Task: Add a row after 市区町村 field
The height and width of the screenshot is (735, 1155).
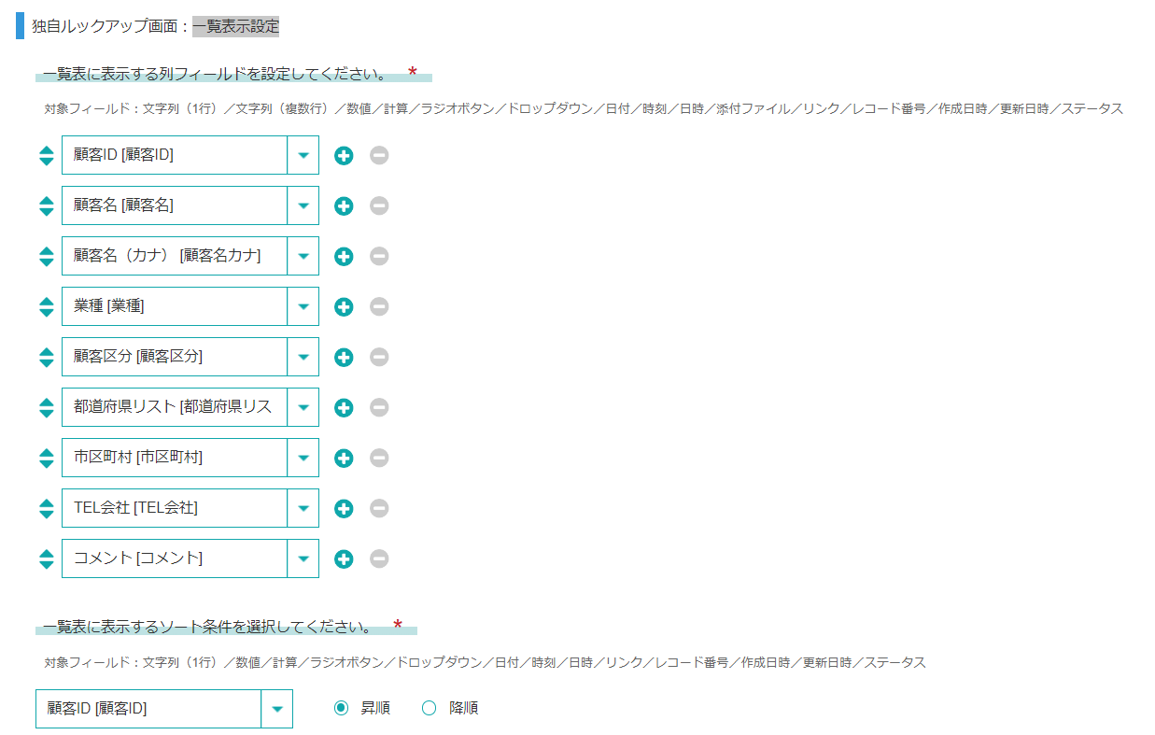Action: coord(344,458)
